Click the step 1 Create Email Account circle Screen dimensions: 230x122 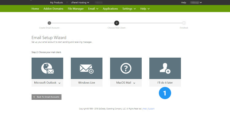coord(49,23)
